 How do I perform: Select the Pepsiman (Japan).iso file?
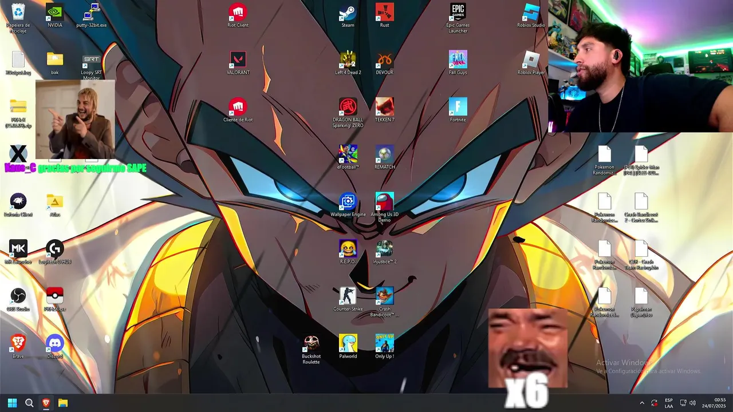(641, 302)
